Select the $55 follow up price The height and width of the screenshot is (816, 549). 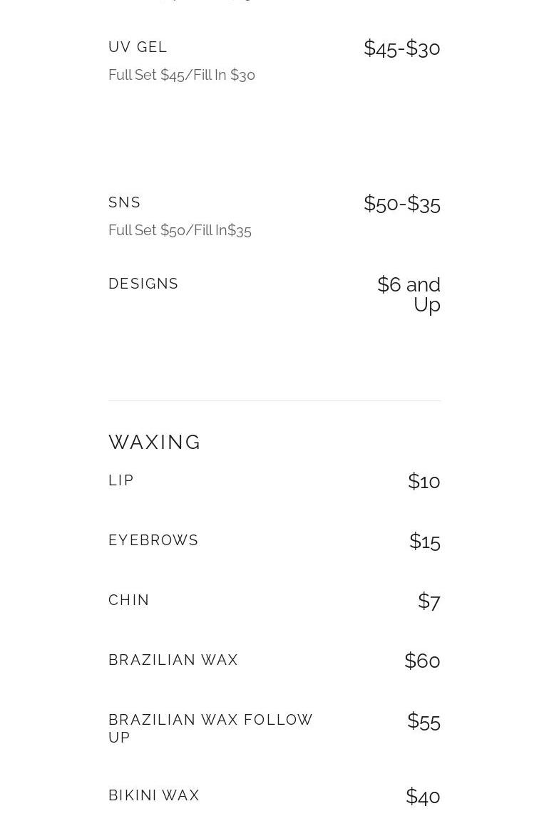coord(424,721)
